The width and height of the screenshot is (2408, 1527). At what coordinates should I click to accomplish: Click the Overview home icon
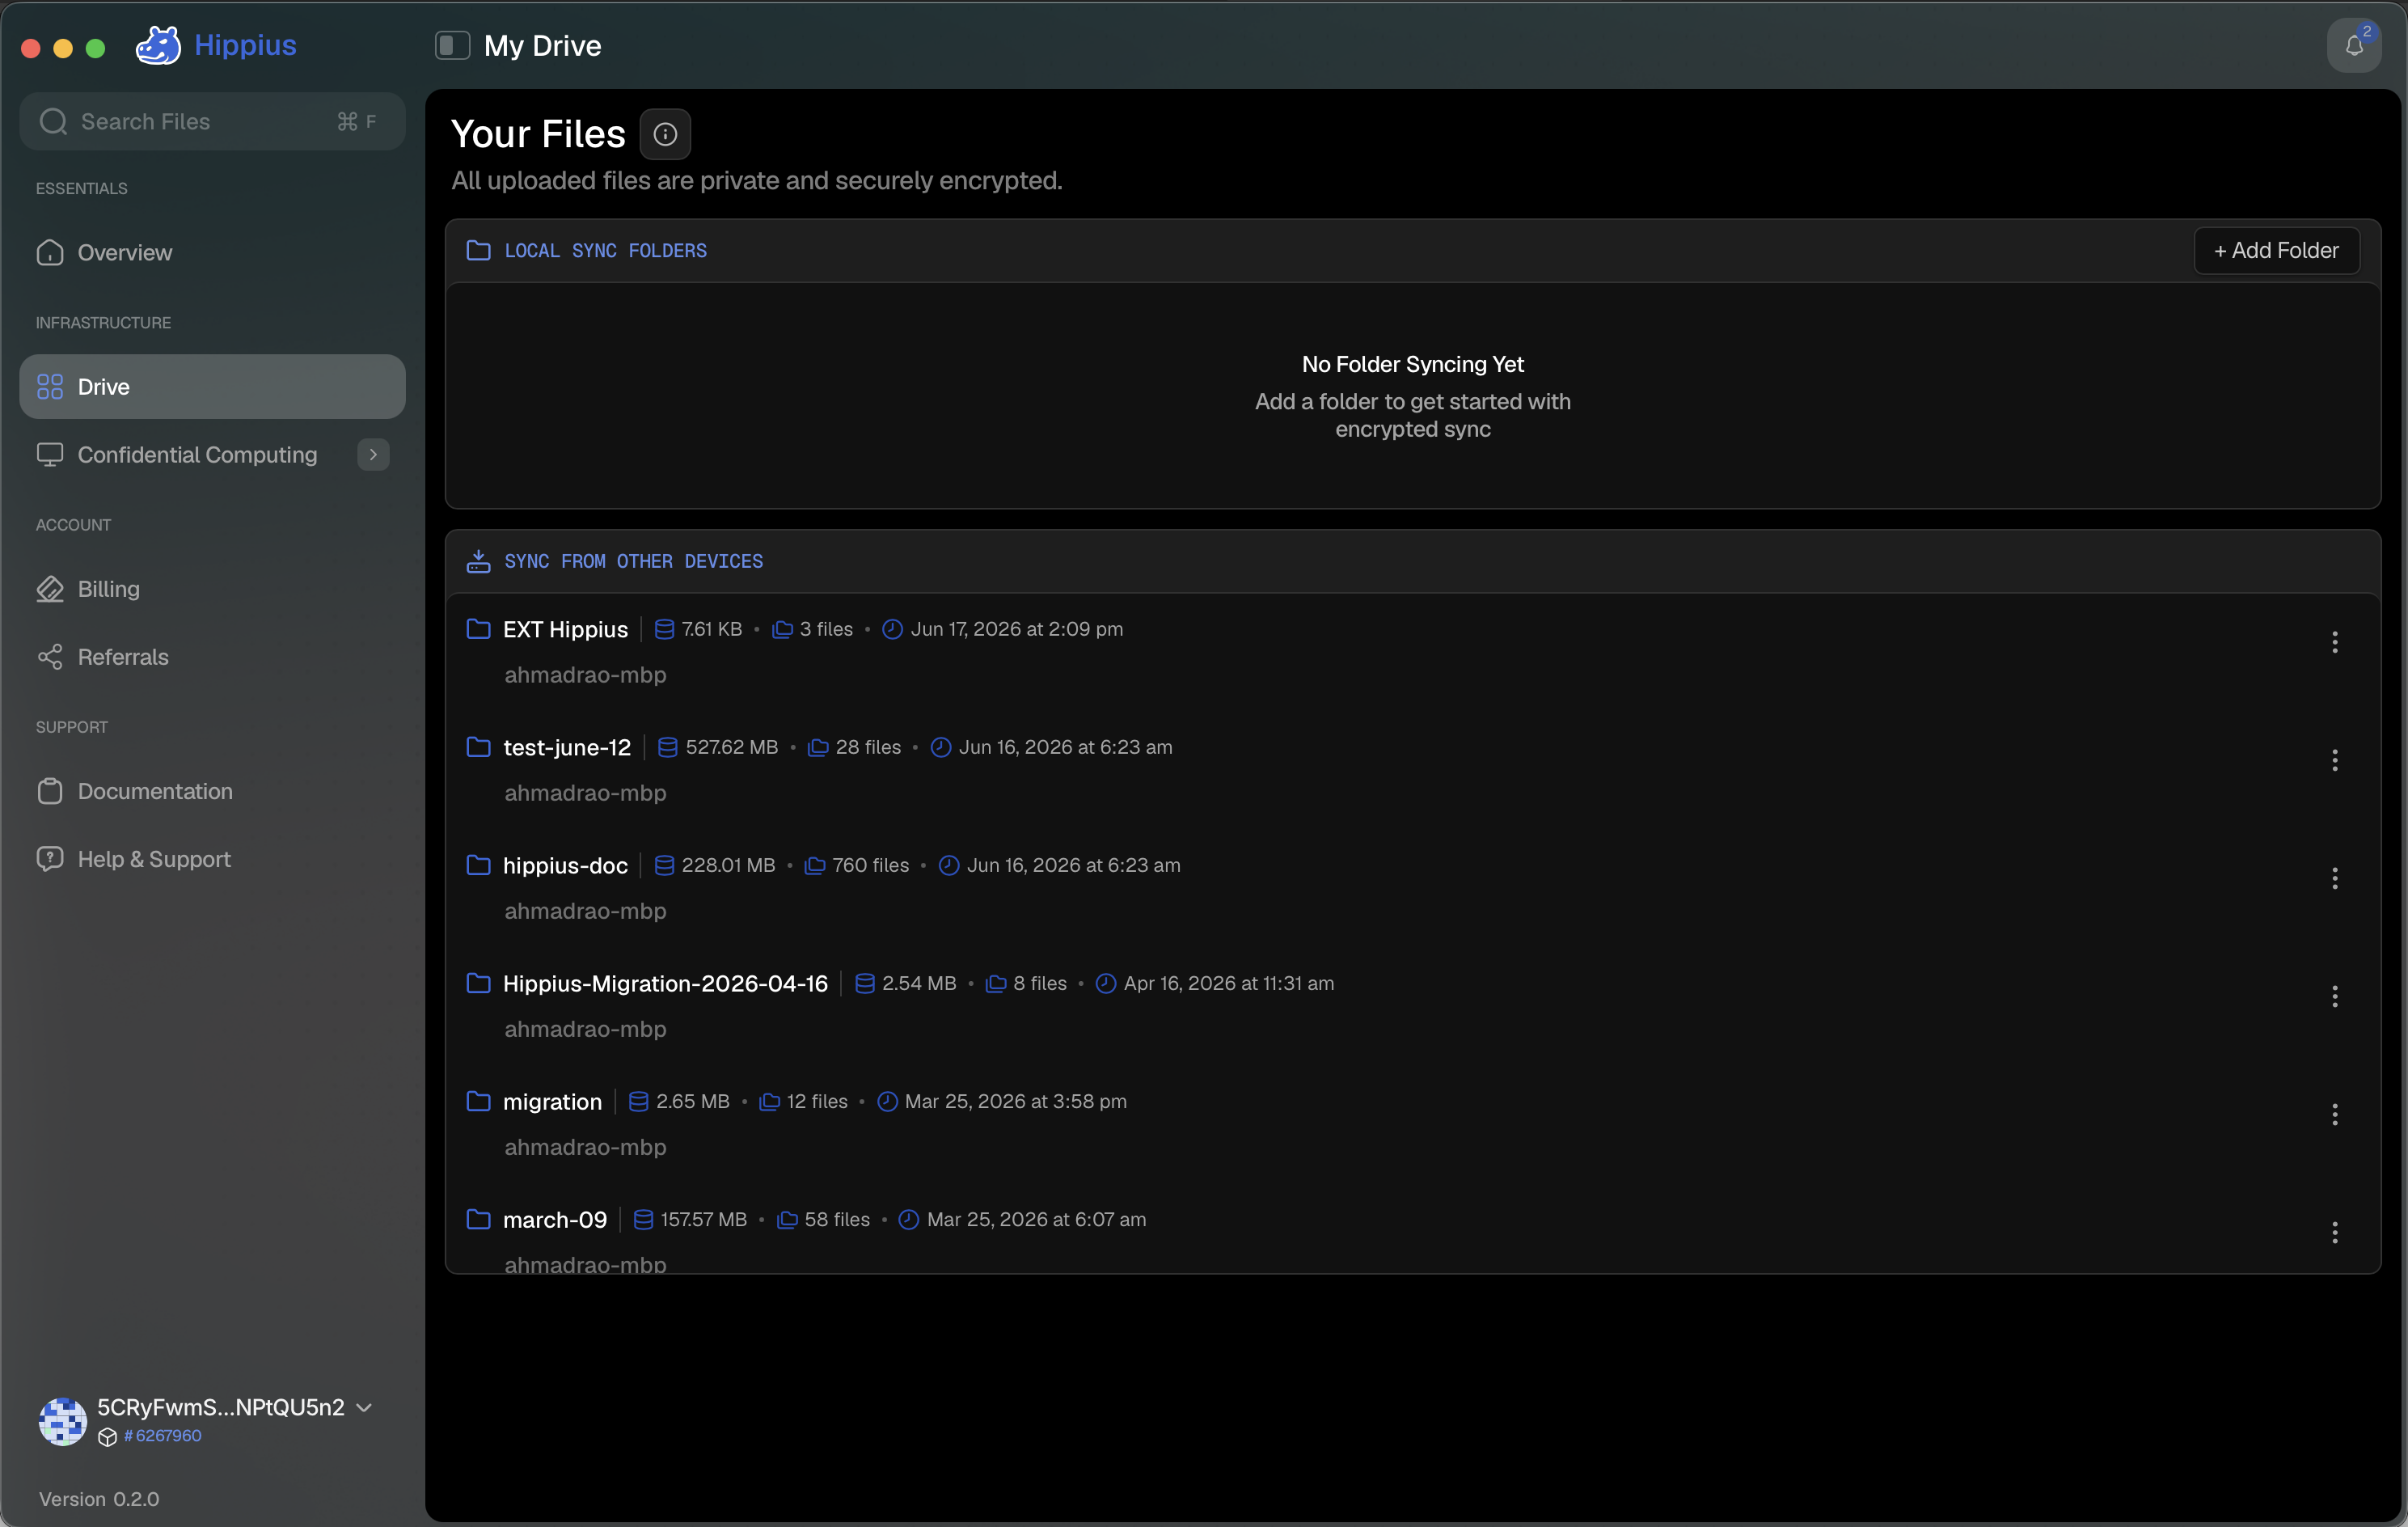(x=50, y=252)
